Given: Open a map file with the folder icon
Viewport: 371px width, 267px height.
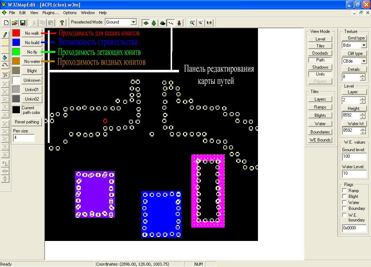Looking at the screenshot, I should 14,23.
